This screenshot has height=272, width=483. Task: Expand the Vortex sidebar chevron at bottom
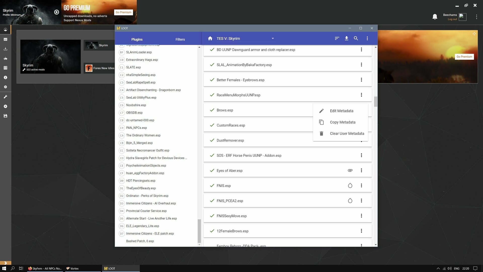click(6, 263)
